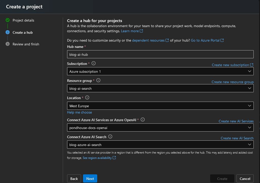Click the Resource group info icon
This screenshot has width=260, height=183.
point(98,80)
